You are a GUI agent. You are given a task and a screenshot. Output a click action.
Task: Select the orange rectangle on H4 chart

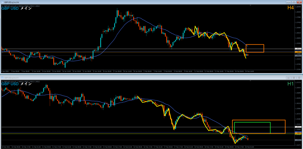coord(255,45)
